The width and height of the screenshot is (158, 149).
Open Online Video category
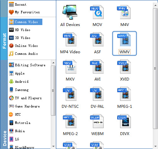[23, 46]
